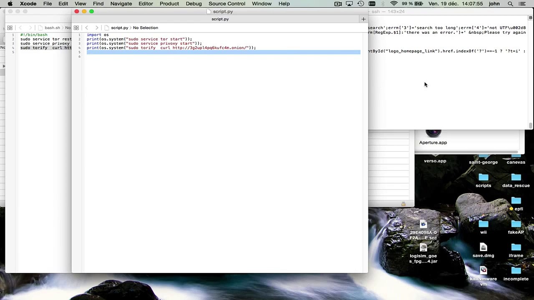Go forward with the arrow in bash.sh window
Viewport: 534px width, 300px height.
[x=30, y=27]
